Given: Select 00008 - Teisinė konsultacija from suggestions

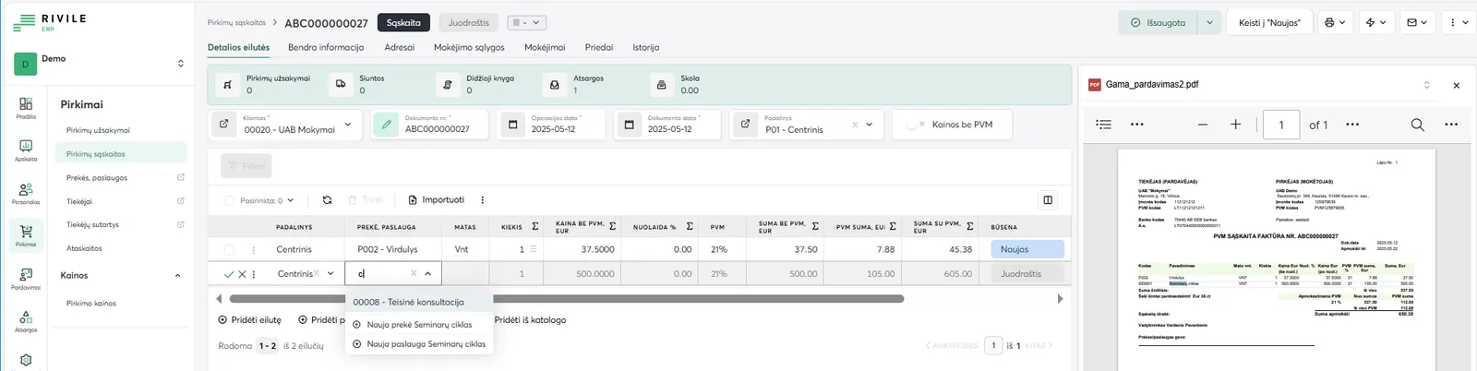Looking at the screenshot, I should (x=419, y=302).
